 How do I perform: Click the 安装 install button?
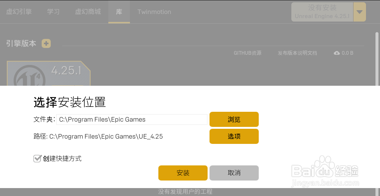coord(183,173)
